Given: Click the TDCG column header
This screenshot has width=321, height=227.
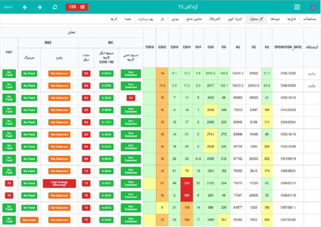Looking at the screenshot, I should pyautogui.click(x=150, y=47).
